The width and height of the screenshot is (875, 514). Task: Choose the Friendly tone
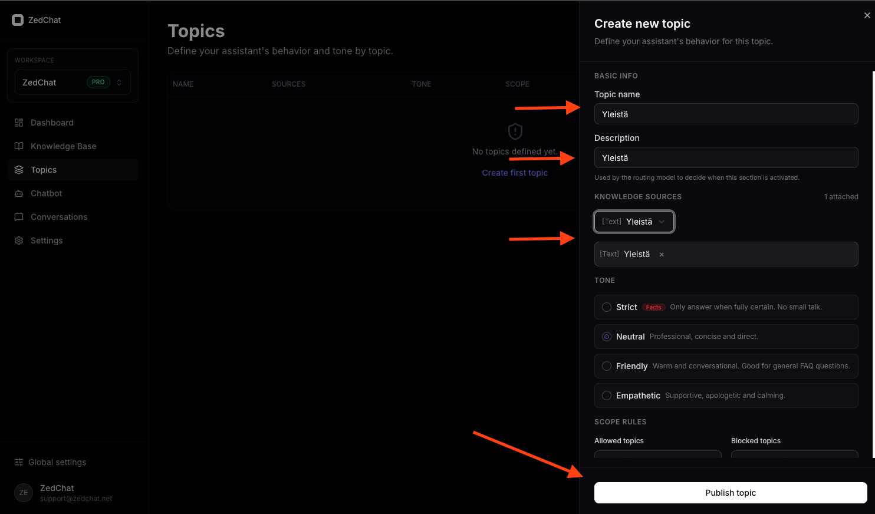tap(607, 366)
